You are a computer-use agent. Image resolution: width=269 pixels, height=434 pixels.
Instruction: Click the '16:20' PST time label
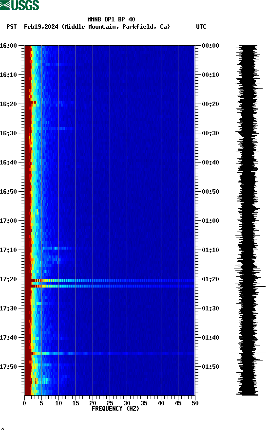(x=8, y=104)
